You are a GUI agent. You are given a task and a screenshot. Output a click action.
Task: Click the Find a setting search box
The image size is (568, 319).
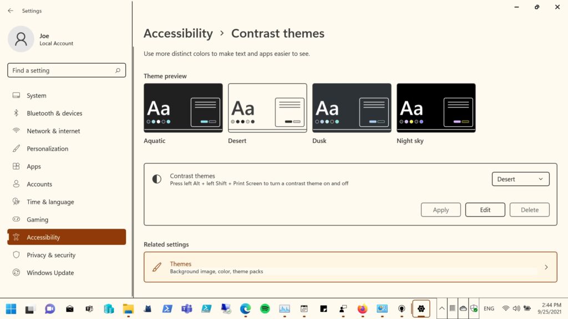pyautogui.click(x=61, y=70)
